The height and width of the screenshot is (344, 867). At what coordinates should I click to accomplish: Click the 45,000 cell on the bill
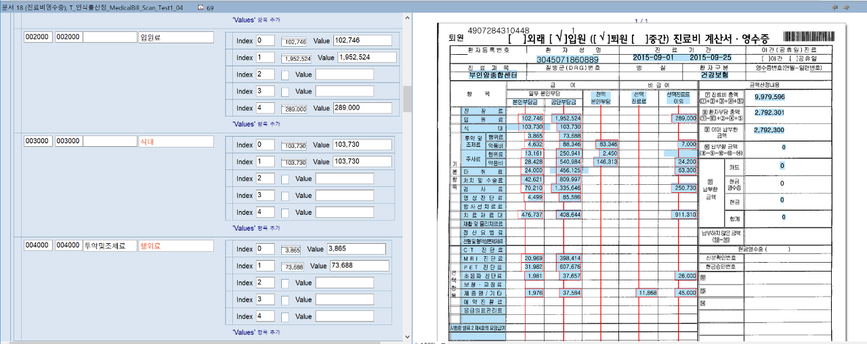point(685,293)
